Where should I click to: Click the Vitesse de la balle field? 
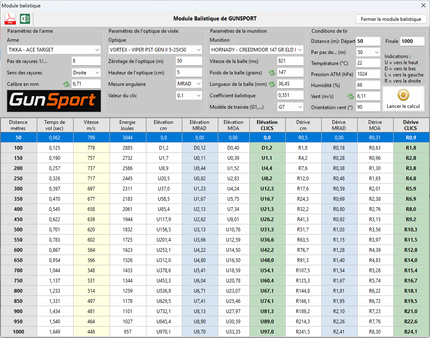point(290,61)
